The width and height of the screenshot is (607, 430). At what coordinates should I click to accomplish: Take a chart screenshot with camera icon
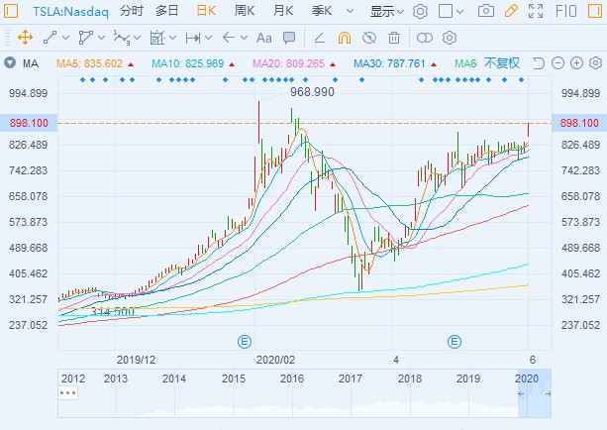[x=485, y=12]
